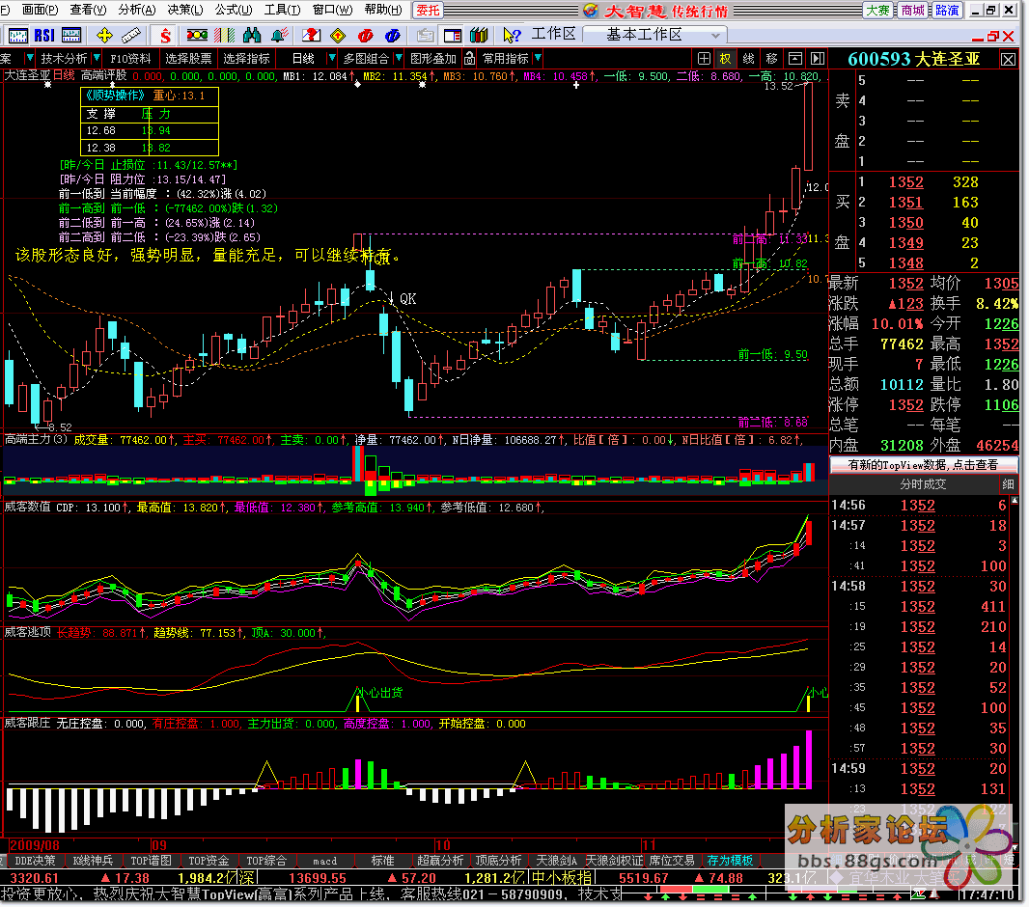Screen dimensions: 1029x907
Task: Toggle the 移 button
Action: (x=772, y=59)
